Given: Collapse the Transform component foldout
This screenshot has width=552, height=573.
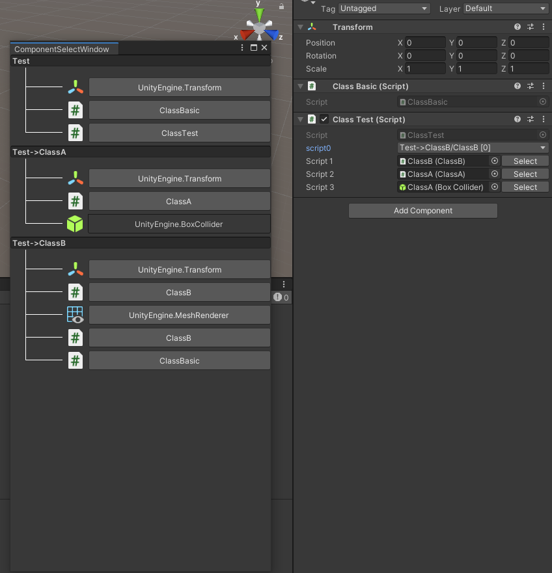Looking at the screenshot, I should 300,27.
